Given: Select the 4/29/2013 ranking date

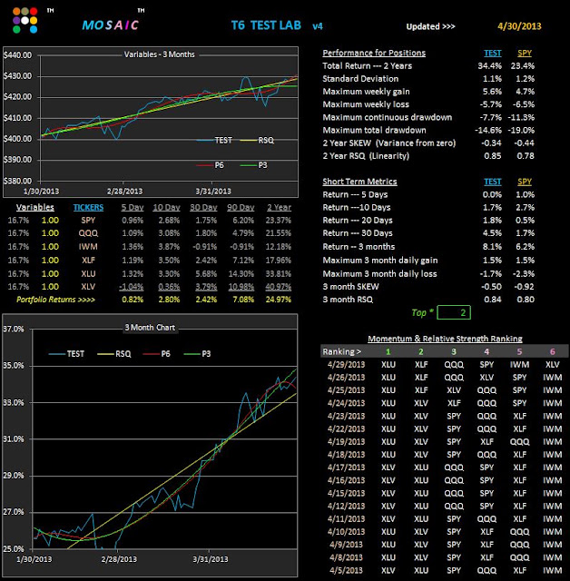Looking at the screenshot, I should 347,365.
